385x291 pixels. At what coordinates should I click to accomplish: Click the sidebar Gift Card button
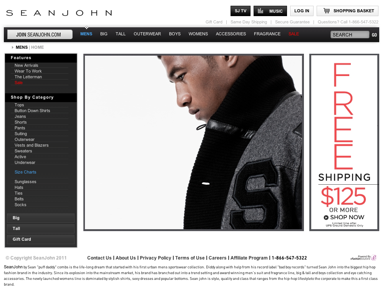pyautogui.click(x=40, y=239)
